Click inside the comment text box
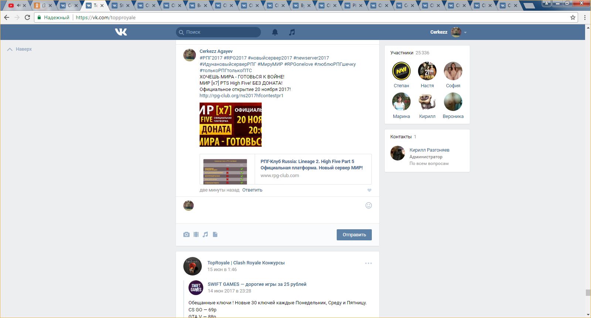This screenshot has width=591, height=318. 279,210
